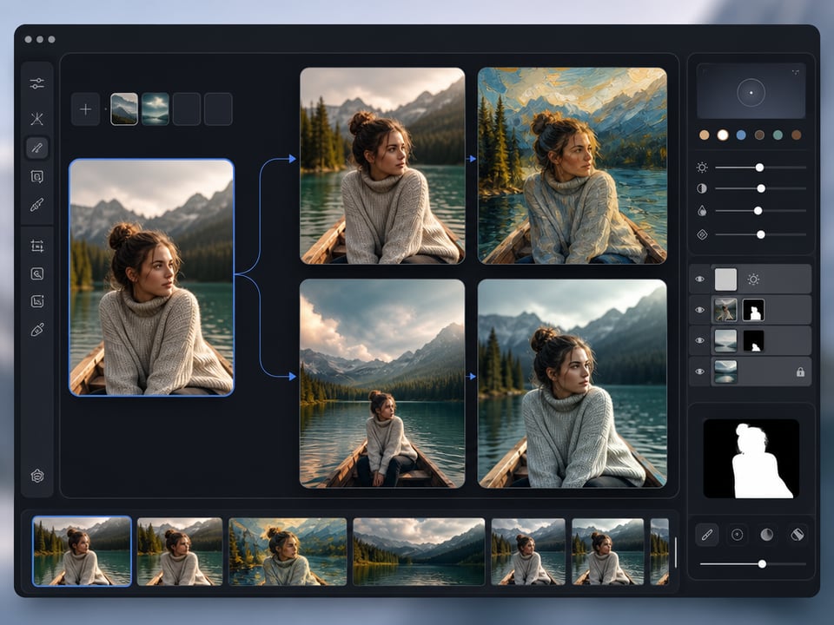Select the woman portrait layer thumbnail

pyautogui.click(x=725, y=310)
